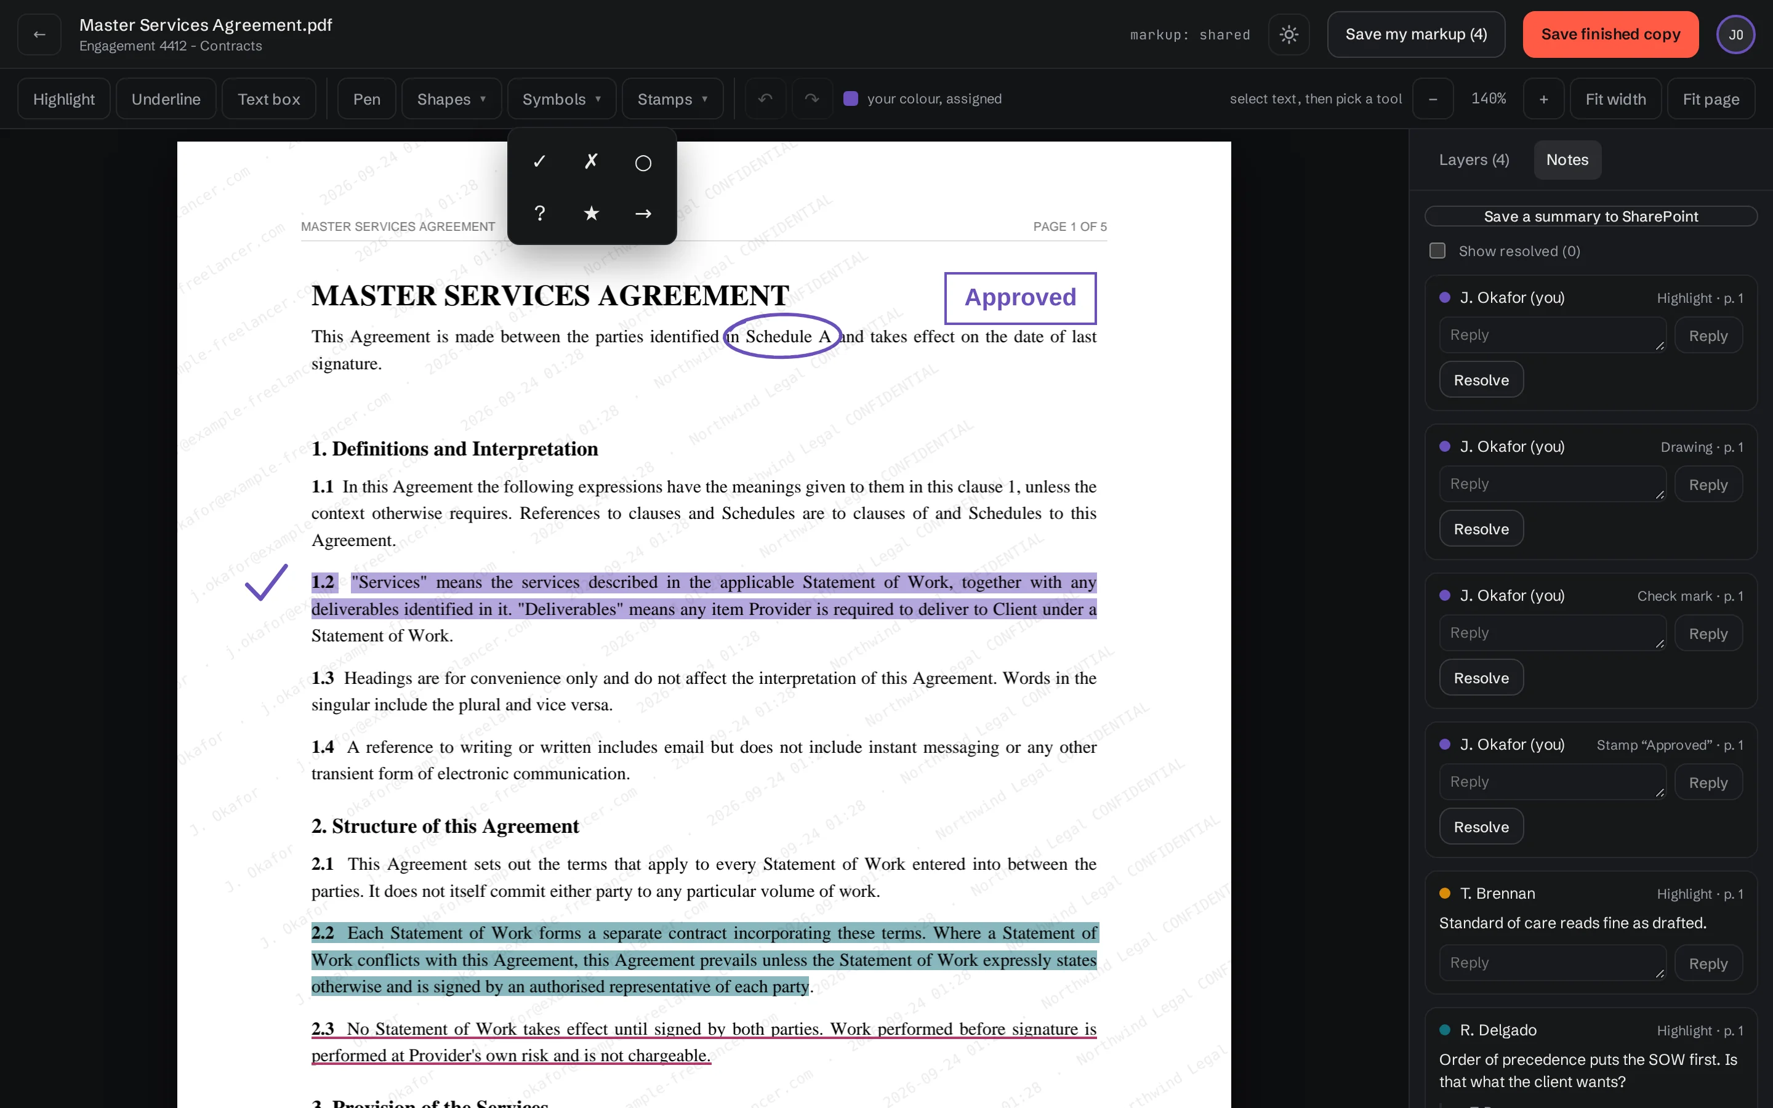
Task: Click the underlined clause 2.3 text
Action: point(703,1042)
